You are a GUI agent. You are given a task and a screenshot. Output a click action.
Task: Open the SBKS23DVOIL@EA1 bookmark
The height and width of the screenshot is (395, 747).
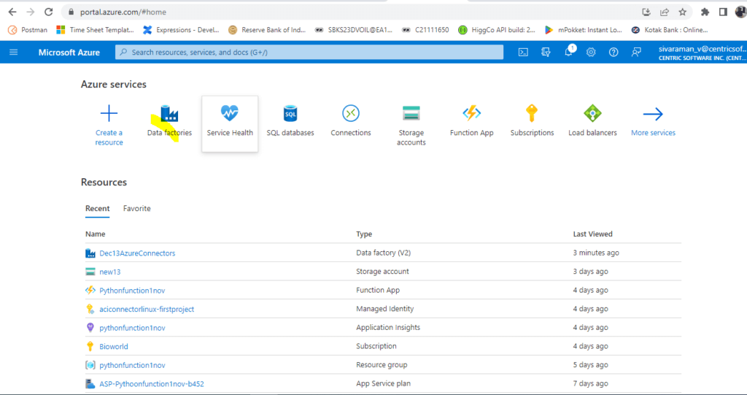tap(354, 30)
